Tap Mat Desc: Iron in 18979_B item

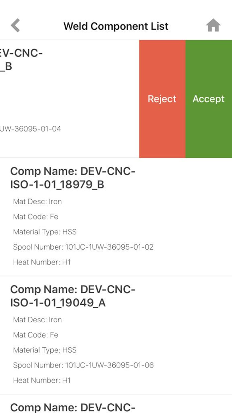coord(37,202)
